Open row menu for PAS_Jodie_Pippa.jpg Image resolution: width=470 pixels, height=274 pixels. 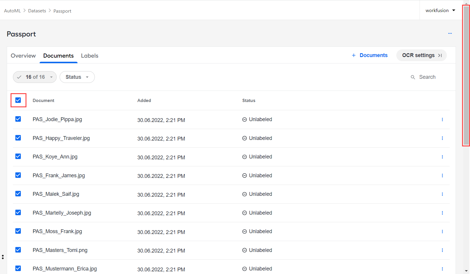[442, 120]
